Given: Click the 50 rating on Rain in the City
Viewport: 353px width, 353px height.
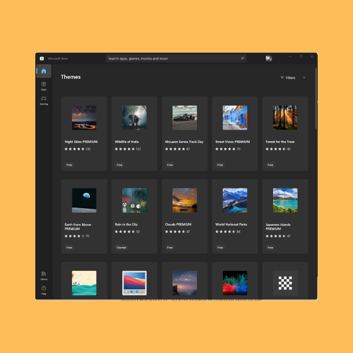Looking at the screenshot, I should pos(138,232).
